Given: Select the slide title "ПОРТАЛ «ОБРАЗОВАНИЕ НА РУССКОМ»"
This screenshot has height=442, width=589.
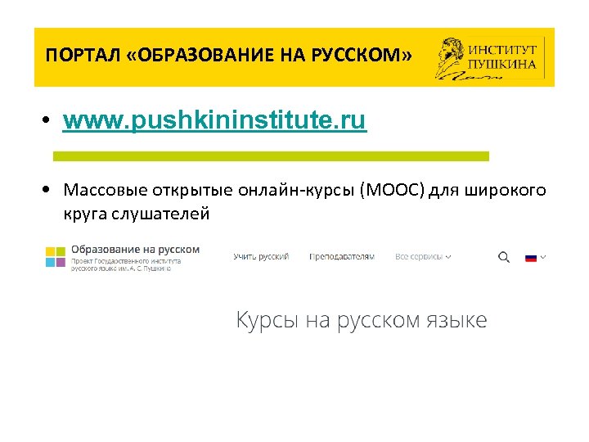Looking at the screenshot, I should tap(229, 55).
